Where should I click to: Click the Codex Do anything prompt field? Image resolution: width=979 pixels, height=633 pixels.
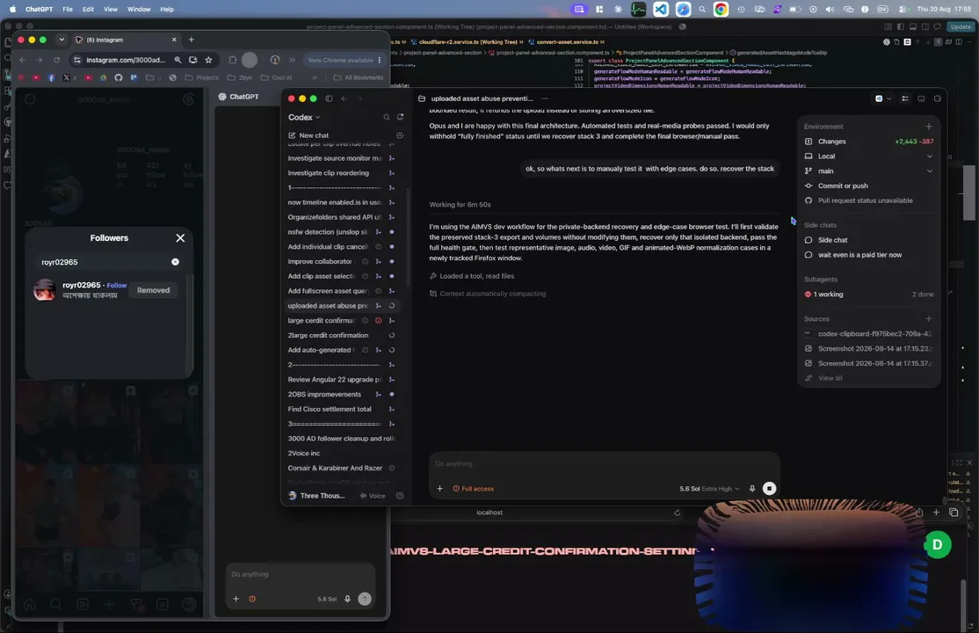click(x=604, y=463)
